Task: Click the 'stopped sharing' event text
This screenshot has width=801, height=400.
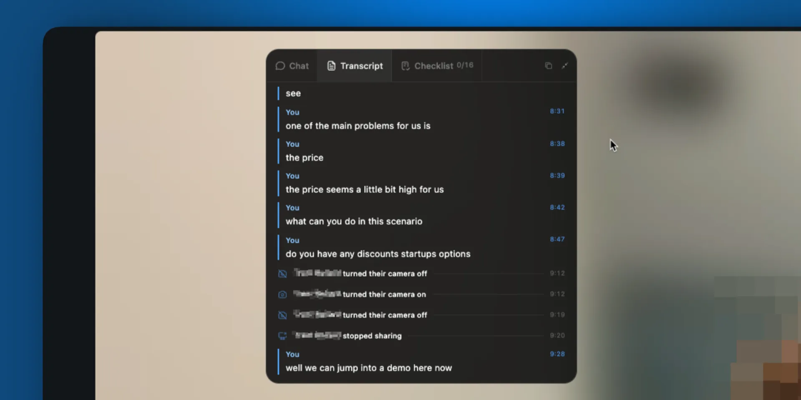Action: point(372,336)
